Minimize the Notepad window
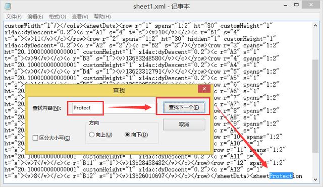This screenshot has height=187, width=323. click(285, 6)
